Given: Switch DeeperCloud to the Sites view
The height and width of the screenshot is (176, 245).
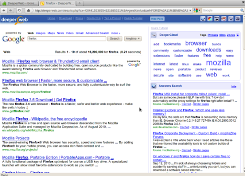Looking at the screenshot, I should (223, 35).
